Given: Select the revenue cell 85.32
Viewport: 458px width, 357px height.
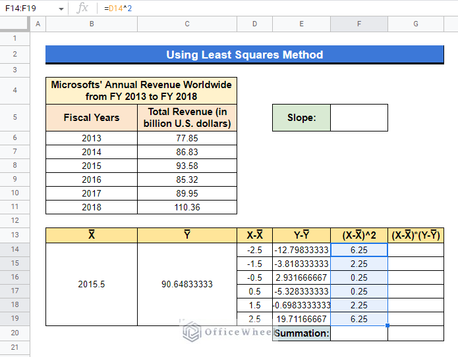Looking at the screenshot, I should [187, 179].
